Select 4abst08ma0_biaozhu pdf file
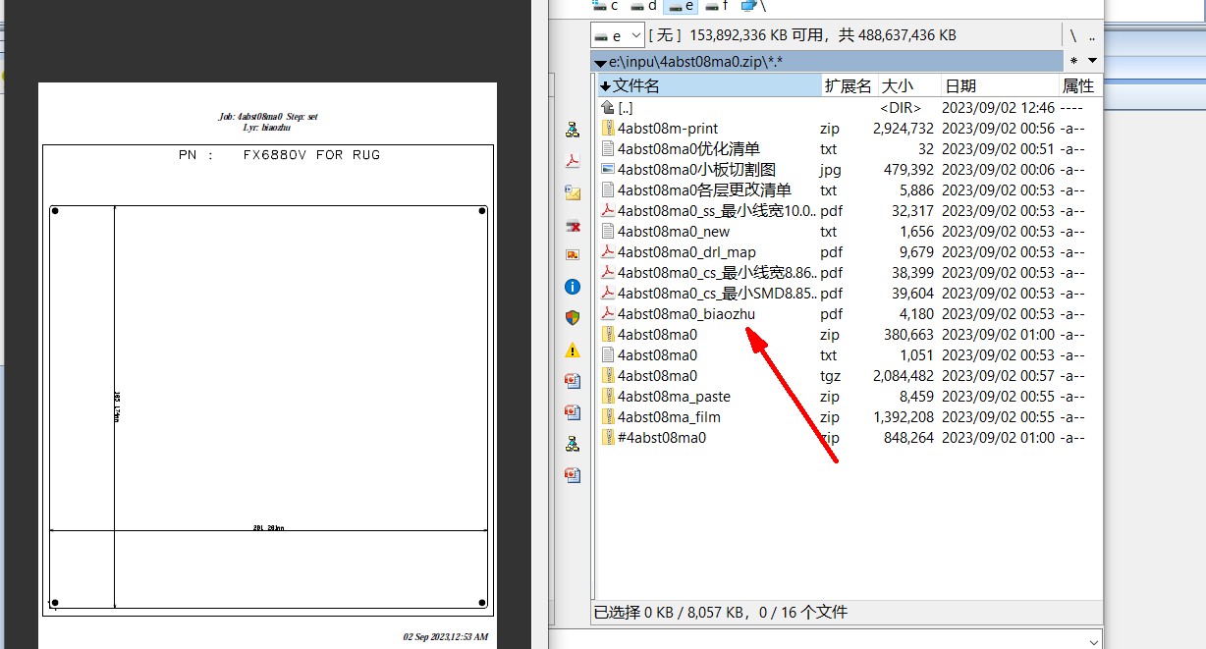This screenshot has height=649, width=1206. pyautogui.click(x=686, y=314)
